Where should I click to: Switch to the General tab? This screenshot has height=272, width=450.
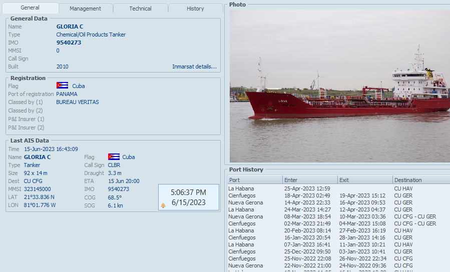click(30, 7)
